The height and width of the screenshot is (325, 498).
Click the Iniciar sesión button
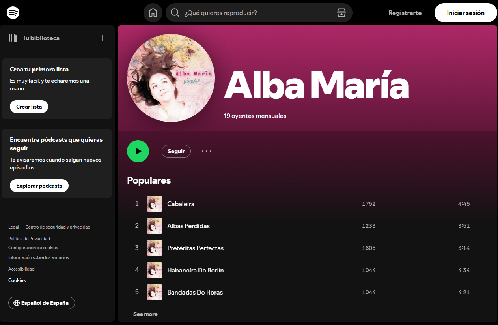pyautogui.click(x=465, y=13)
